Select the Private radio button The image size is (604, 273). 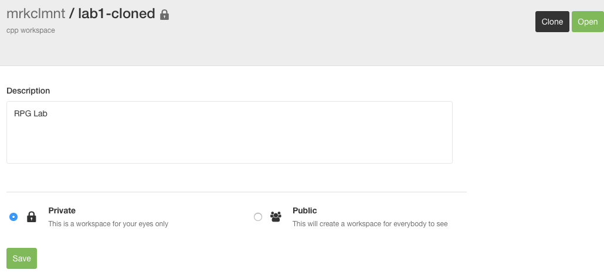pos(13,217)
